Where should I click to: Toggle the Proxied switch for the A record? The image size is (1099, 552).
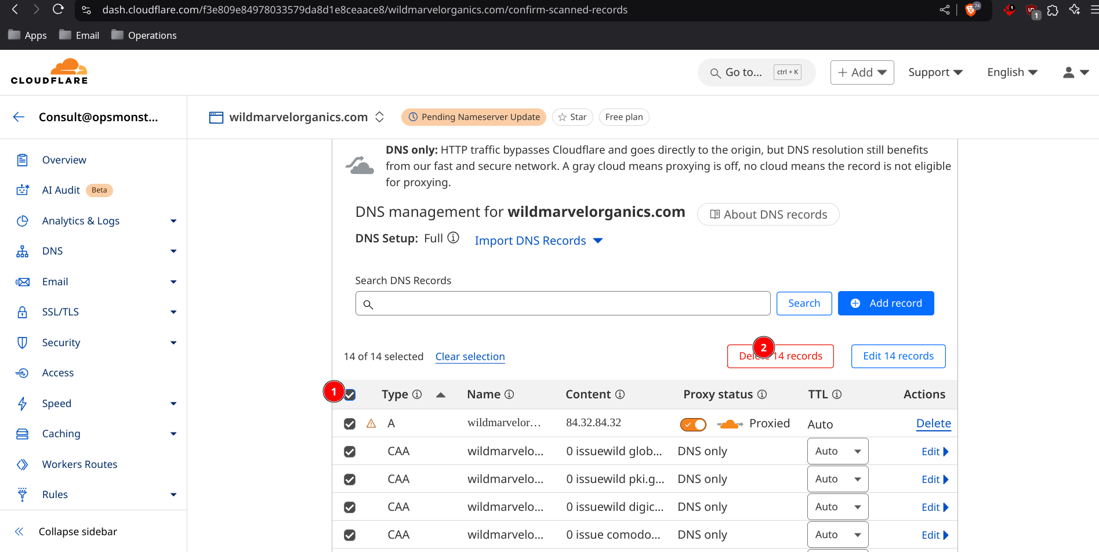click(693, 424)
